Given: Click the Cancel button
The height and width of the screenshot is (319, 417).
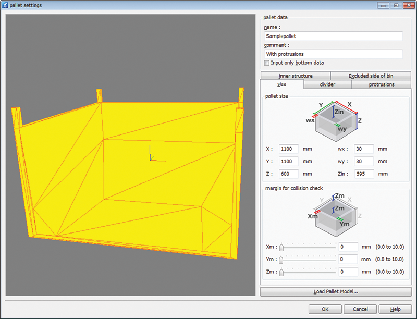Looking at the screenshot, I should 360,309.
